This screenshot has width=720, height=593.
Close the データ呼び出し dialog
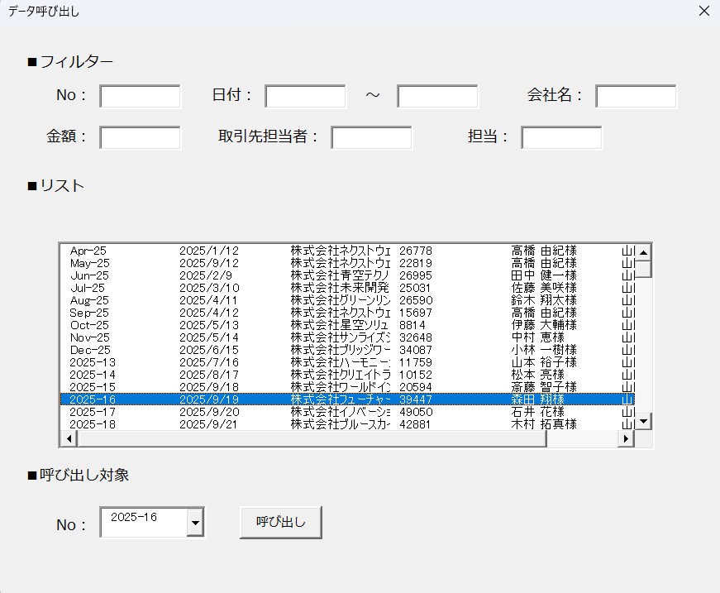pyautogui.click(x=704, y=11)
